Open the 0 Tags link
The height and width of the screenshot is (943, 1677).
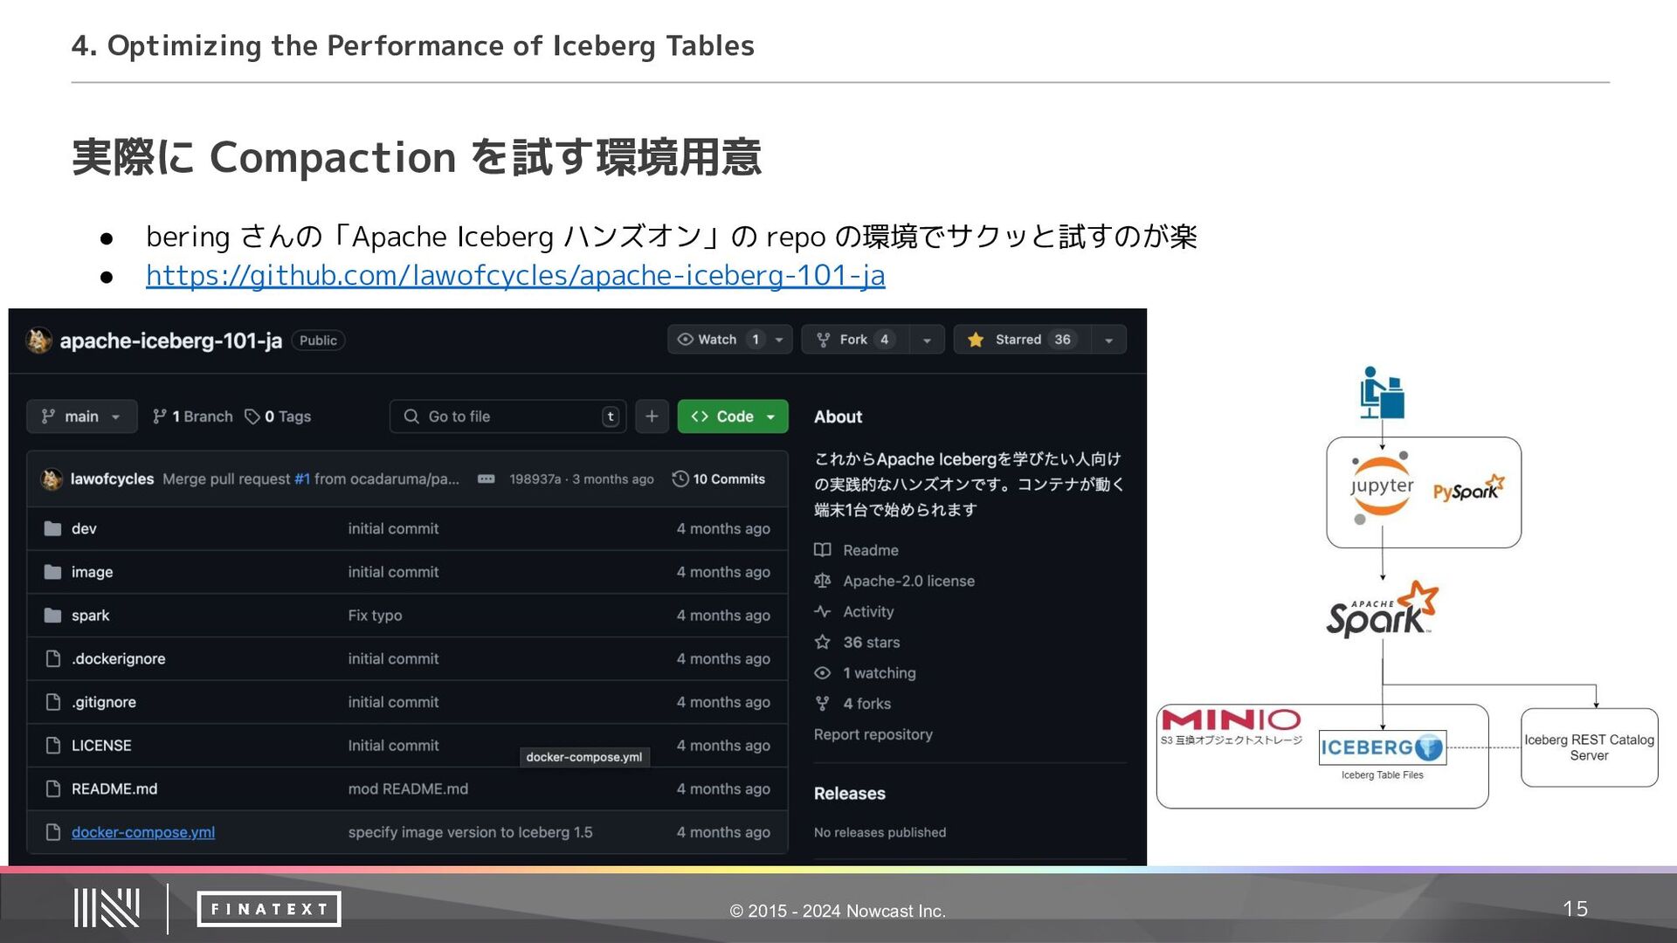(278, 416)
